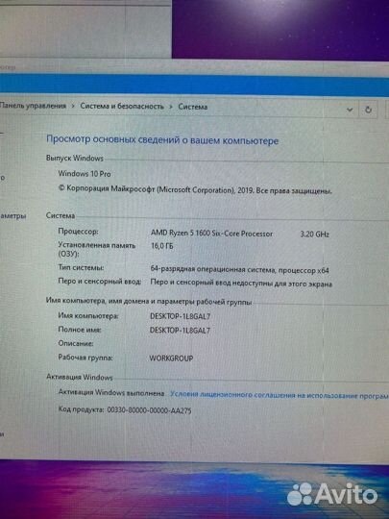Click the Рабочая группа label
Image resolution: width=389 pixels, height=519 pixels.
point(85,358)
